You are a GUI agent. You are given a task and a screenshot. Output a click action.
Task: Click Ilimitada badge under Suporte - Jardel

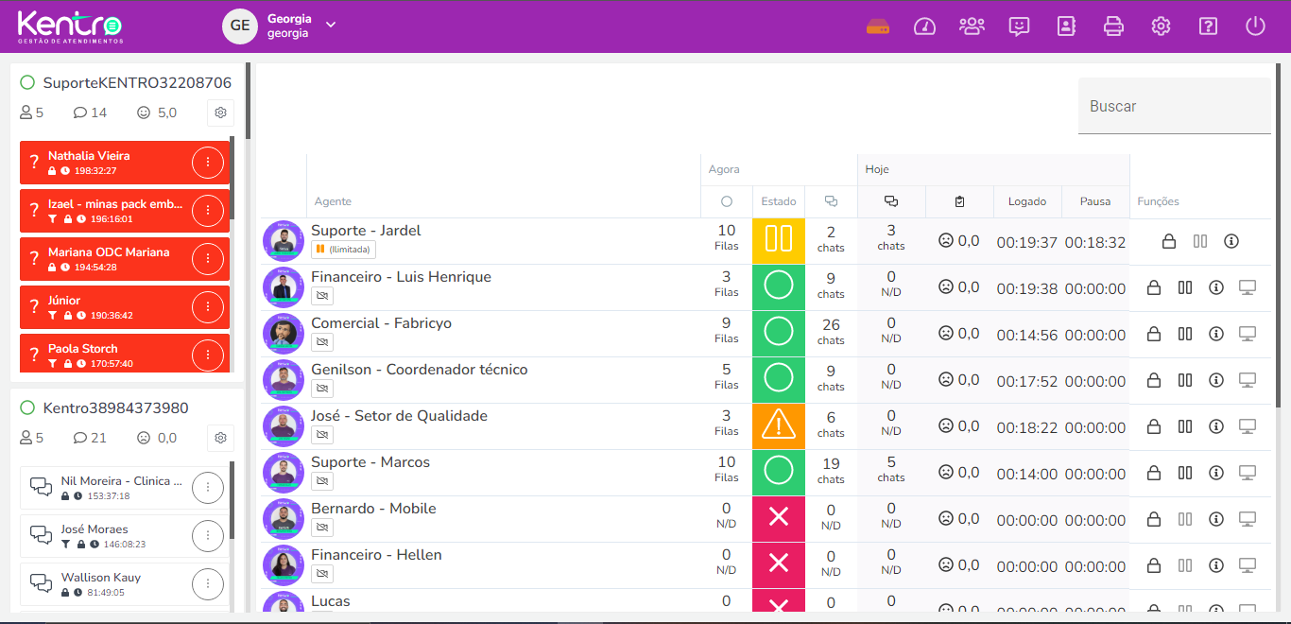343,250
